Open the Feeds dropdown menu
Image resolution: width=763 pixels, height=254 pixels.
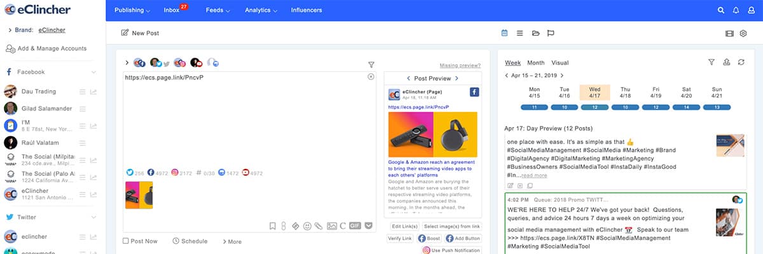pyautogui.click(x=218, y=11)
